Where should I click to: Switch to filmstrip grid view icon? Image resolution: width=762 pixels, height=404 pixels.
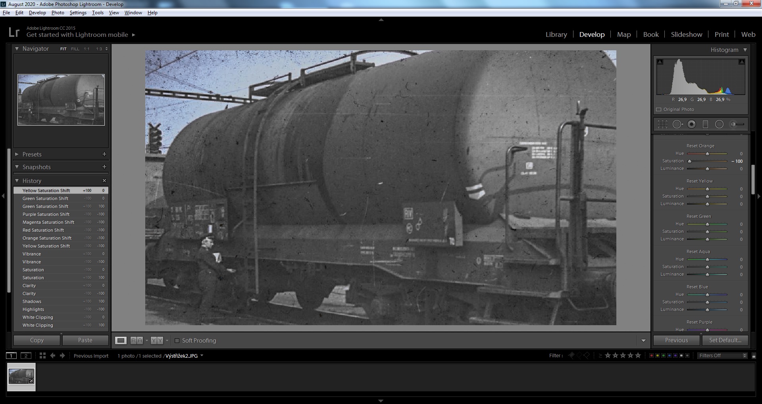(x=42, y=356)
